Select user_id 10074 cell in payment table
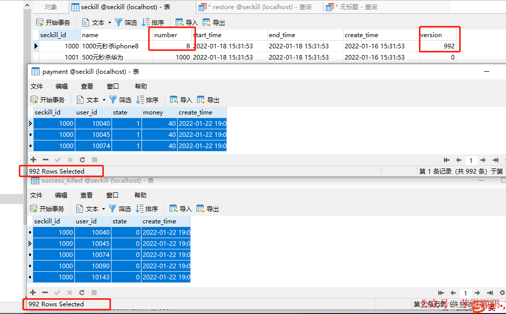This screenshot has height=314, width=506. click(93, 146)
